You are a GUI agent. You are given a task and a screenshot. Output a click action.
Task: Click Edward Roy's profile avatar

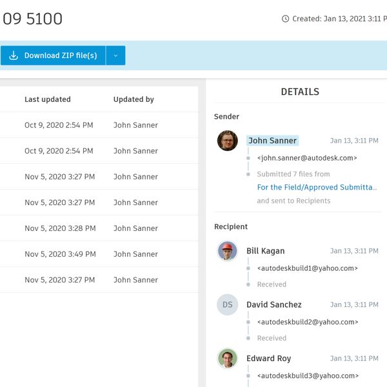coord(228,359)
